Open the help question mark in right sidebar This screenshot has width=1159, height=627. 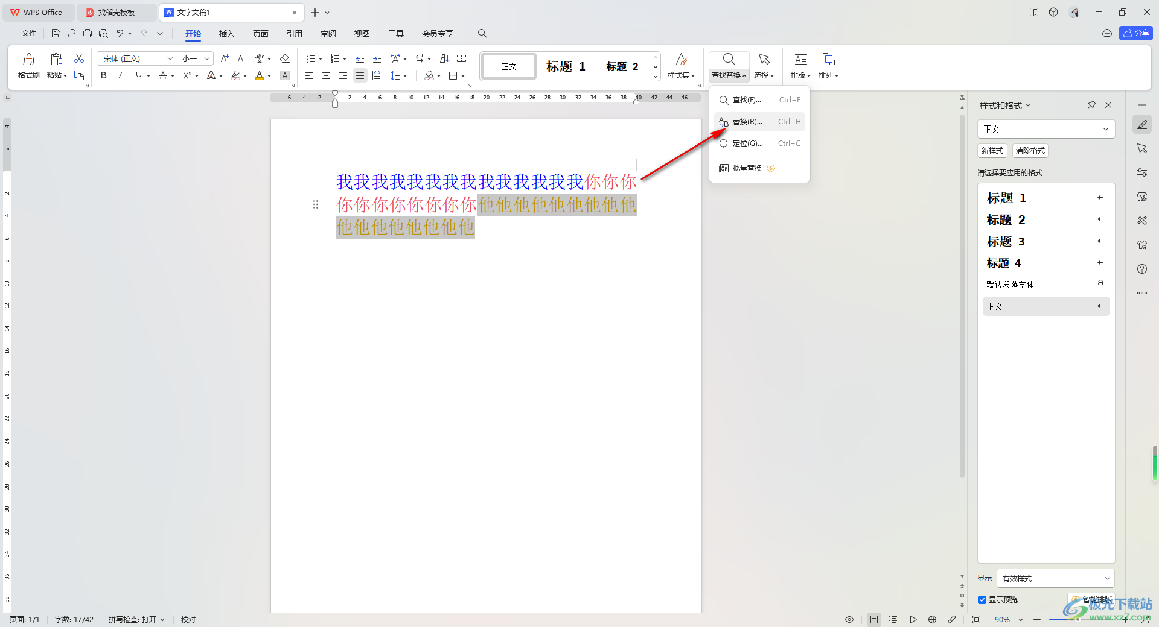click(1142, 269)
